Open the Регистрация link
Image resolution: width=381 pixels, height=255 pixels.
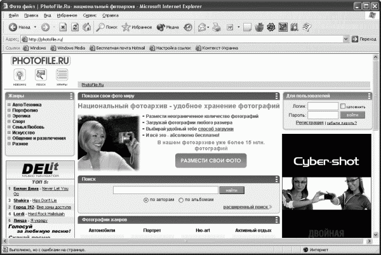click(310, 123)
